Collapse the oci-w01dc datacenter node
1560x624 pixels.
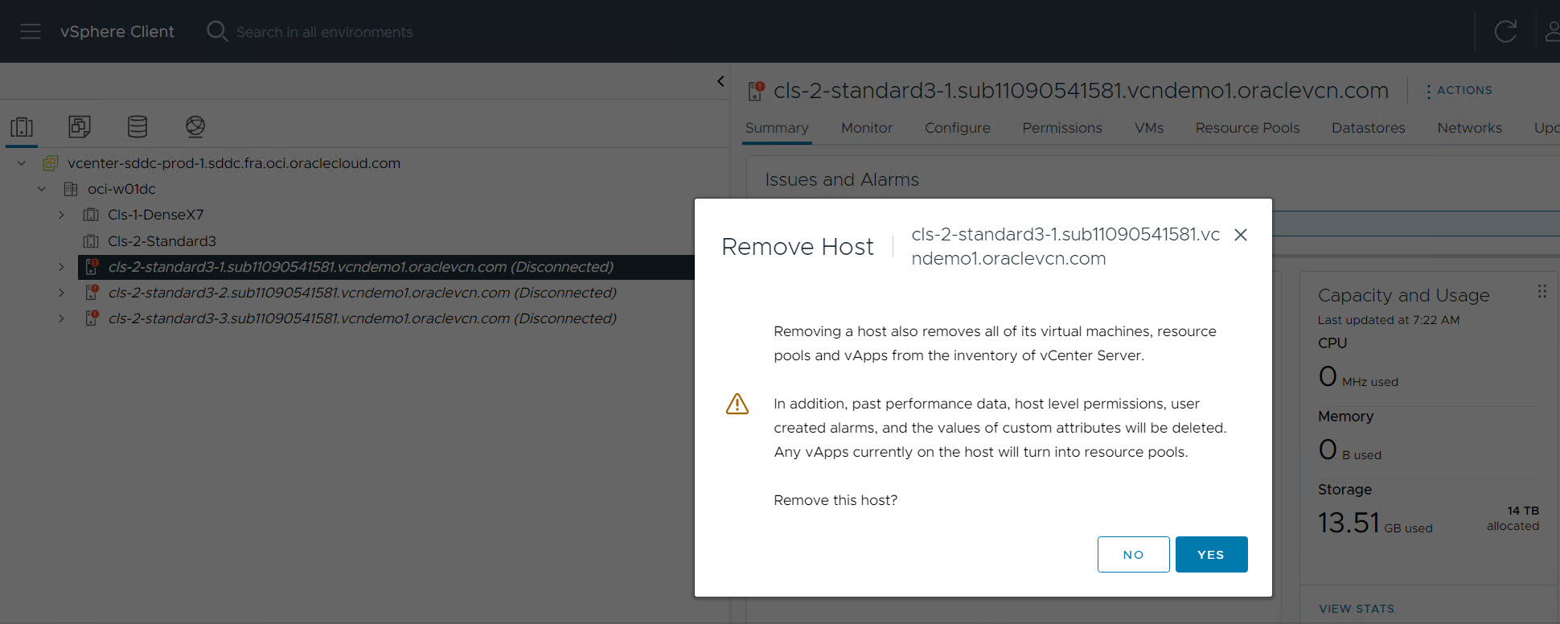pos(42,189)
